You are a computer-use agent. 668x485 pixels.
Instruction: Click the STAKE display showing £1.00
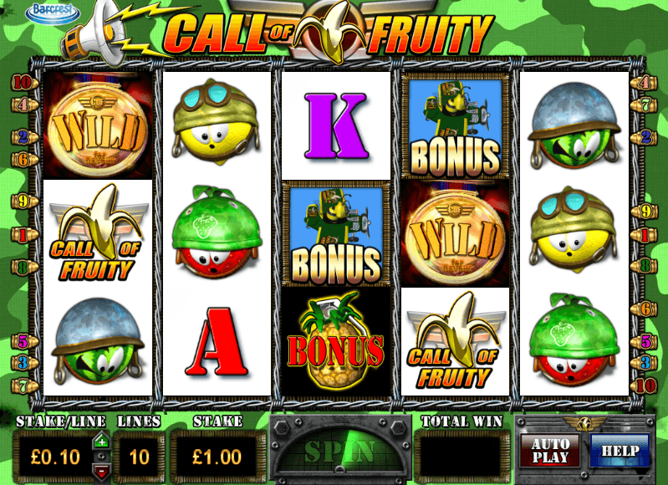pyautogui.click(x=217, y=457)
